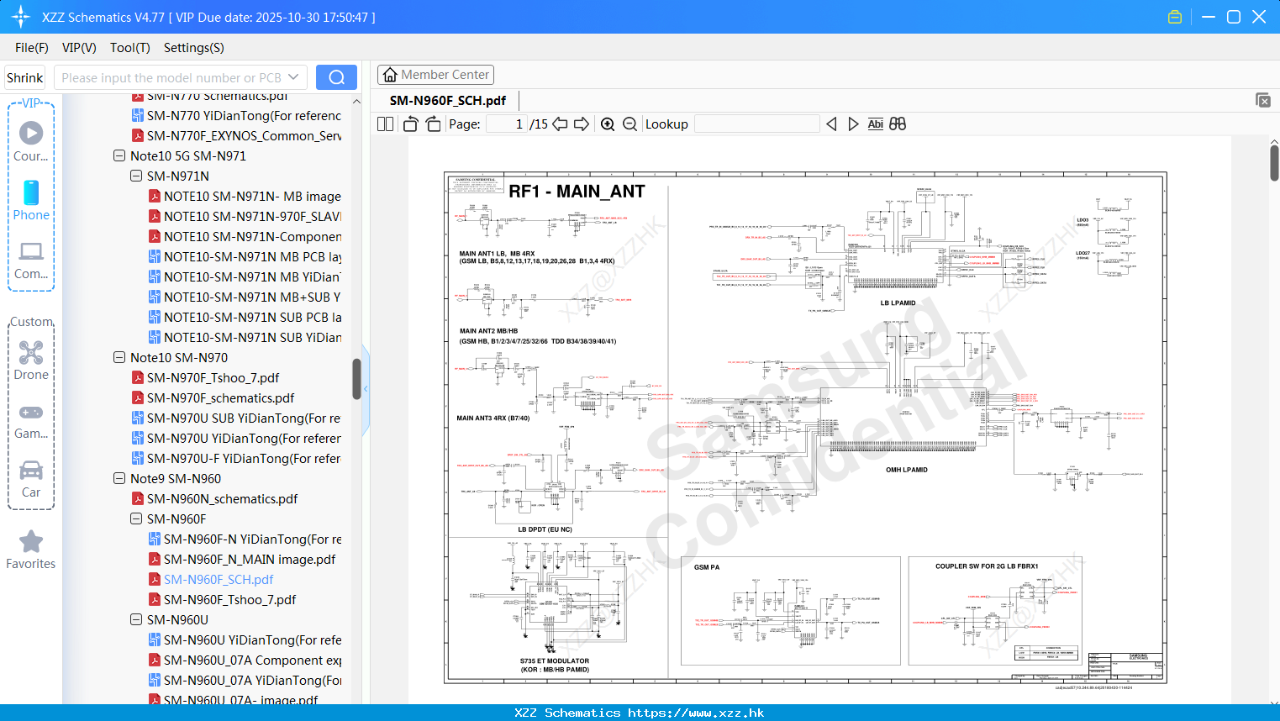The width and height of the screenshot is (1280, 721).
Task: Find next lookup result triangle
Action: tap(853, 124)
